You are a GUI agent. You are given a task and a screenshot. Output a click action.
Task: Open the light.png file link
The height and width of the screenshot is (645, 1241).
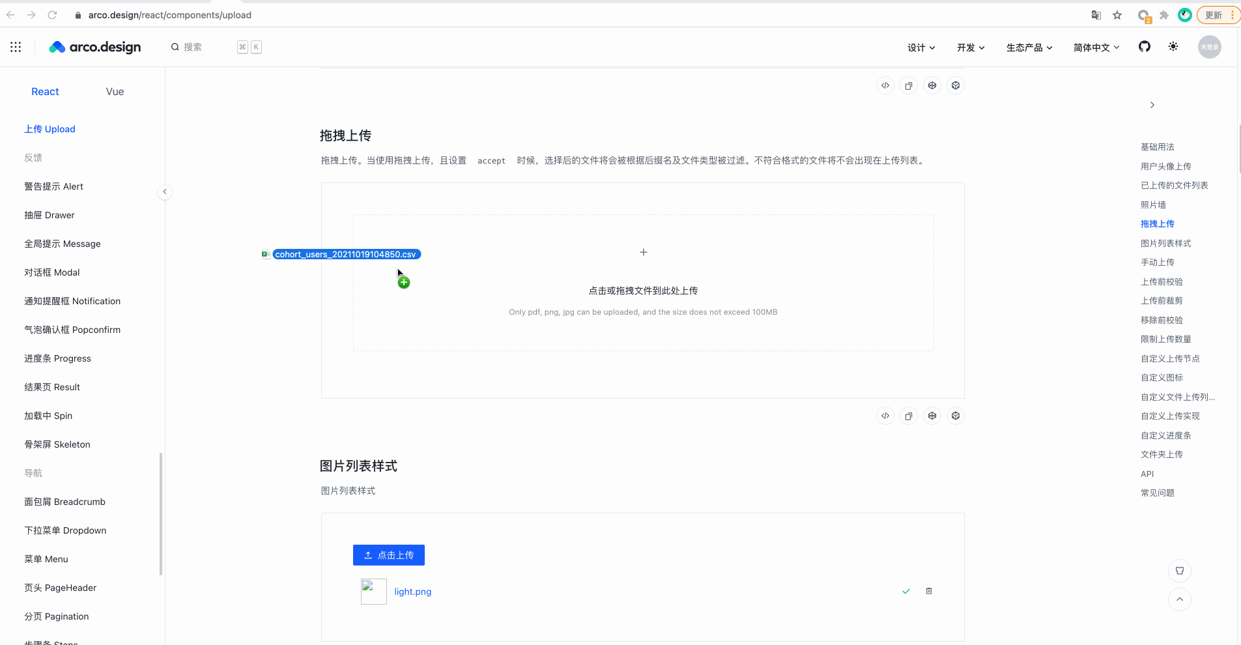click(x=412, y=592)
